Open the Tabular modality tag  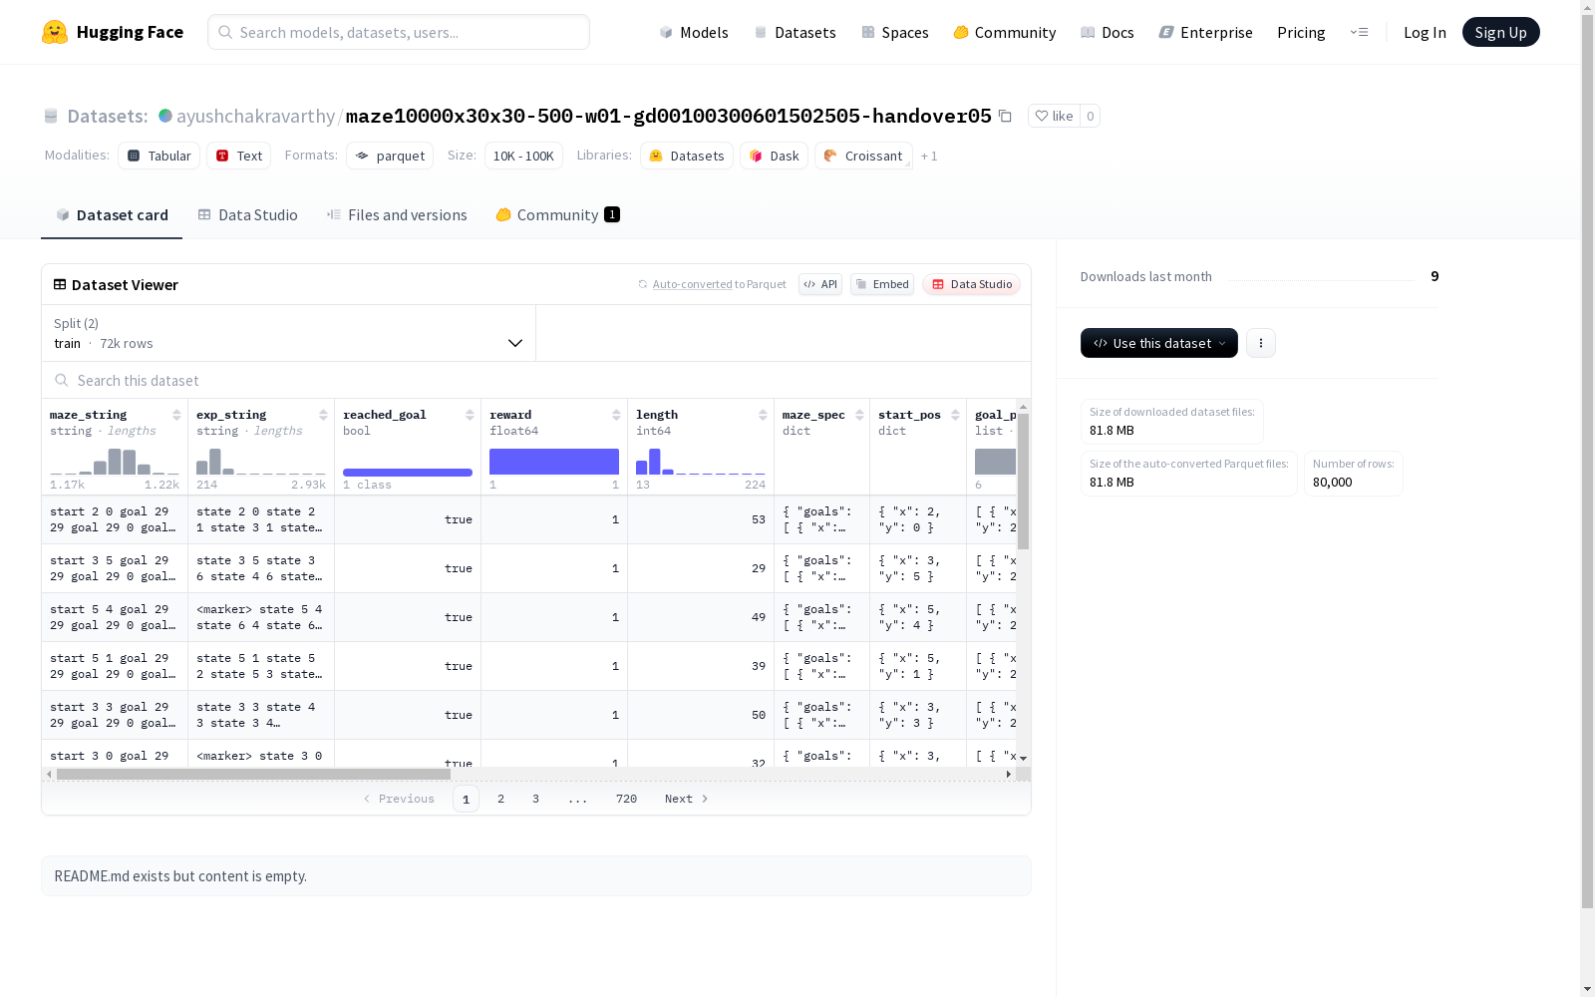[x=159, y=156]
